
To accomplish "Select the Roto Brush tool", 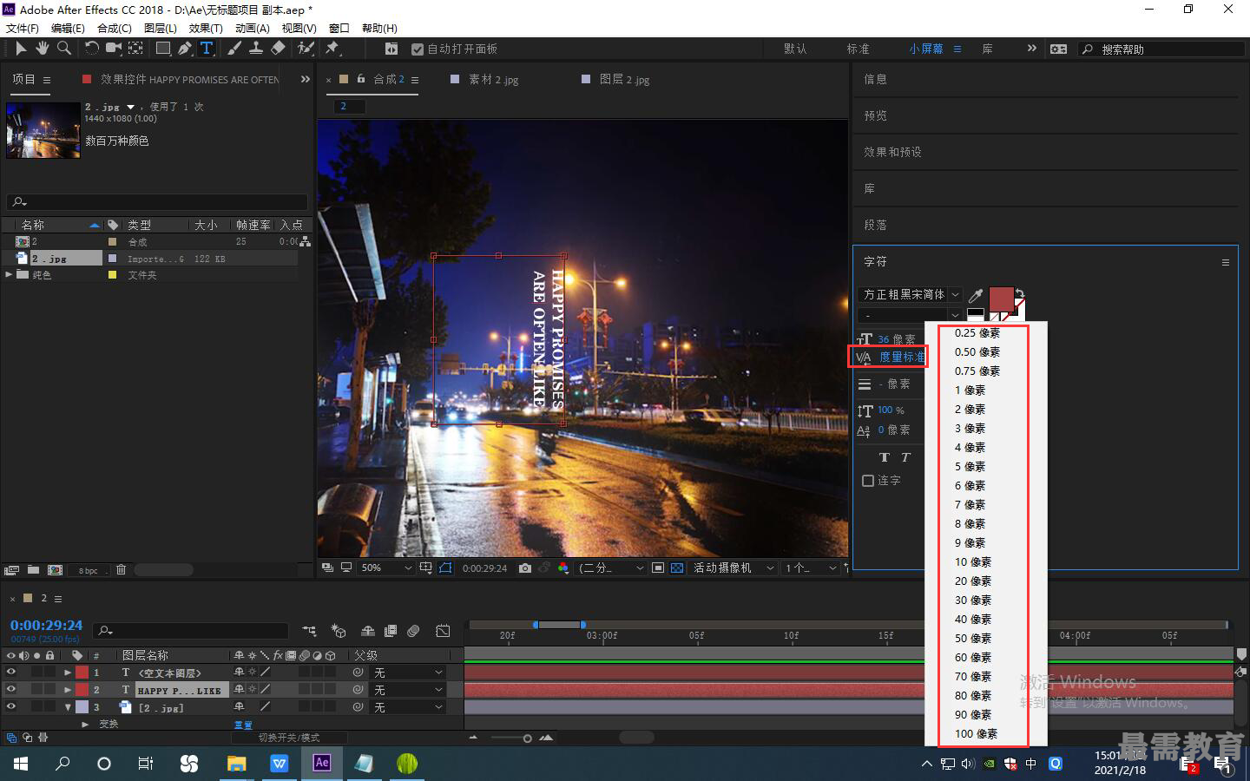I will (x=306, y=49).
